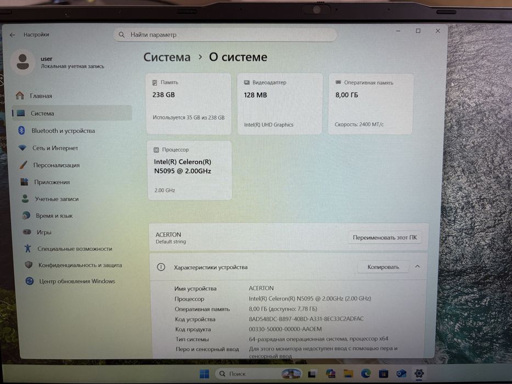Viewport: 512px width, 384px height.
Task: Click the house icon beside Главная
Action: click(20, 95)
